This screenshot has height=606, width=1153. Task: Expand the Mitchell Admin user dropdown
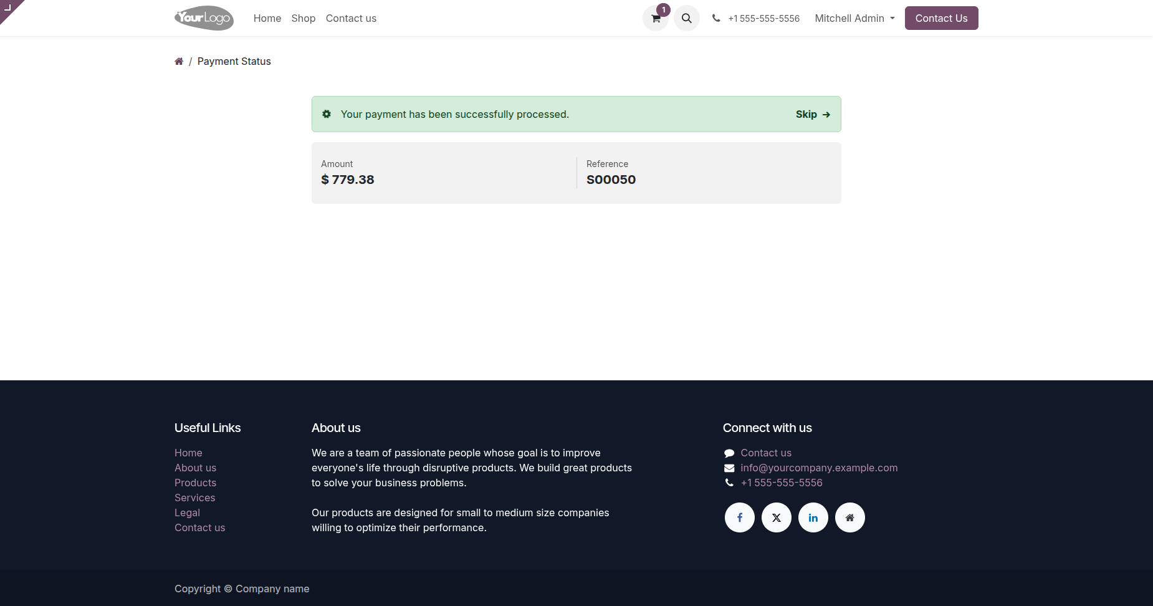[854, 18]
